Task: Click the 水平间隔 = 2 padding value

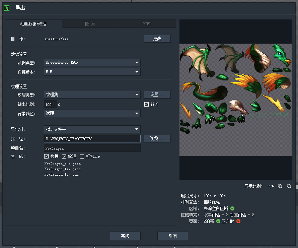Action: 216,215
